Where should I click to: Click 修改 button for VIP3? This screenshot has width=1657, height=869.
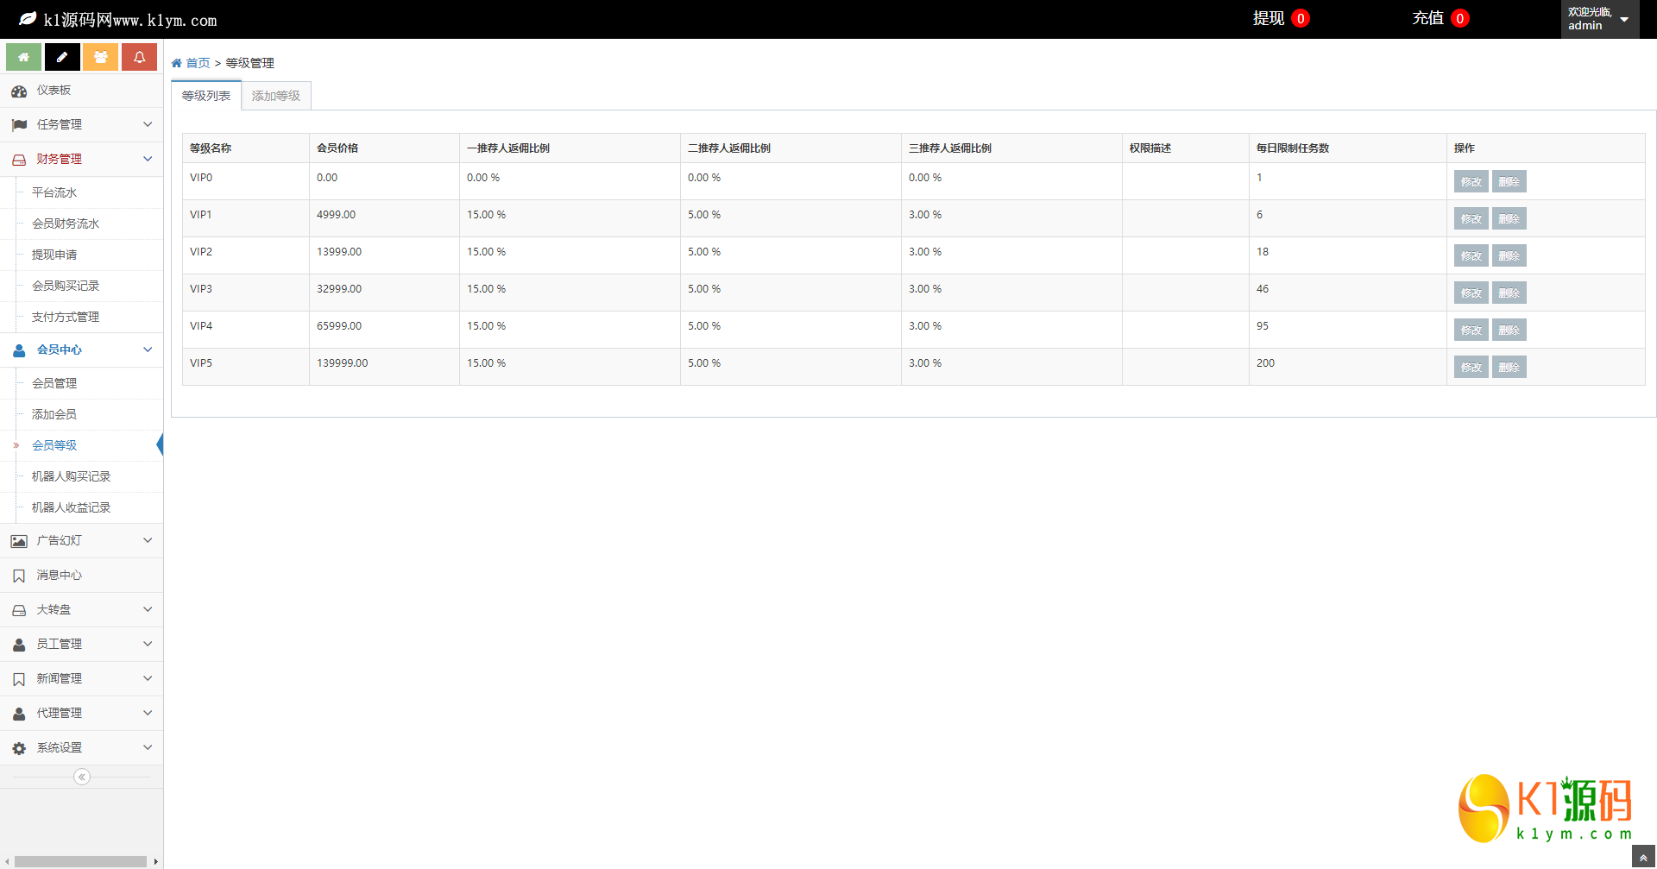point(1471,293)
